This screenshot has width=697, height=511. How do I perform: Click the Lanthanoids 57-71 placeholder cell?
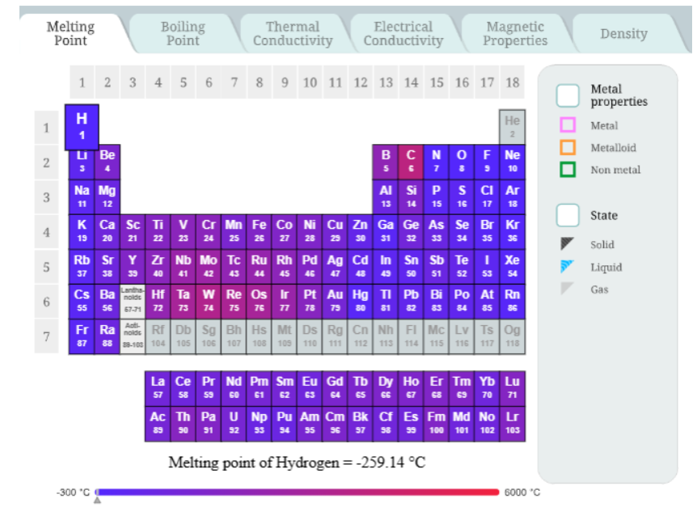[133, 301]
